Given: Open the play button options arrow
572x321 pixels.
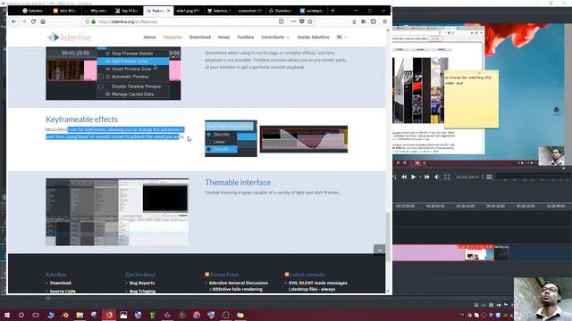Looking at the screenshot, I should click(x=420, y=177).
